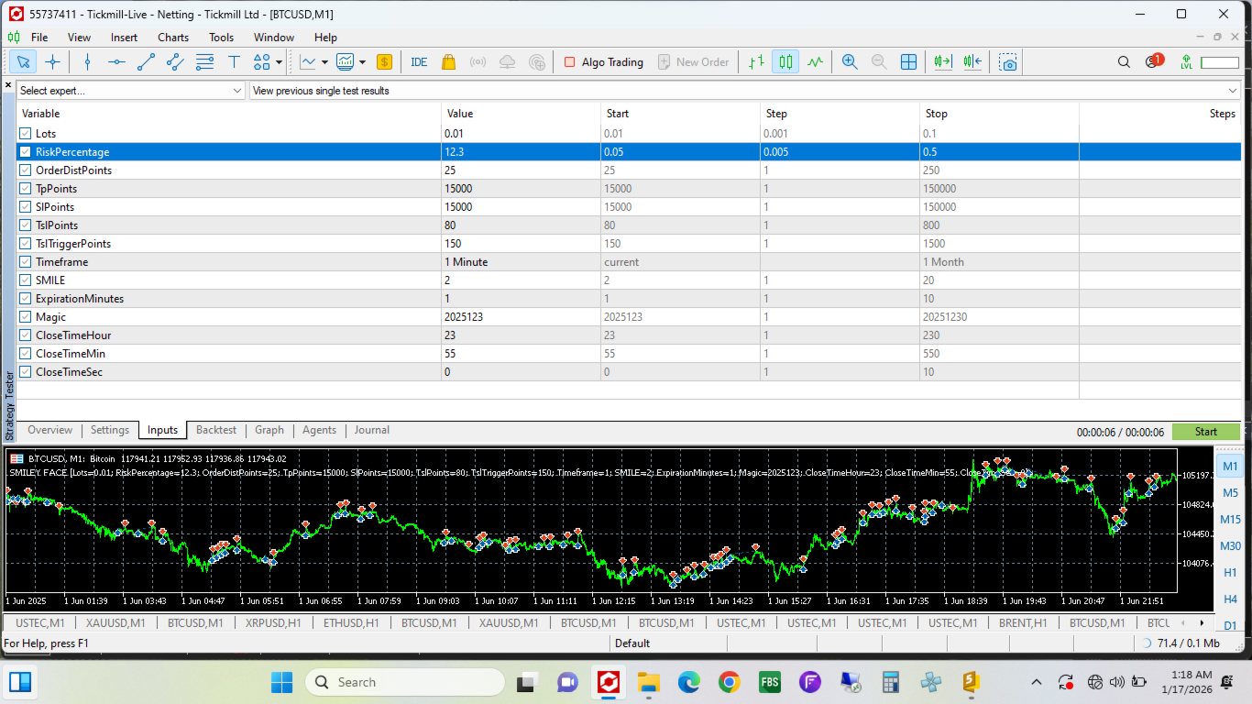Arrange charts as tiled grid

tap(908, 62)
